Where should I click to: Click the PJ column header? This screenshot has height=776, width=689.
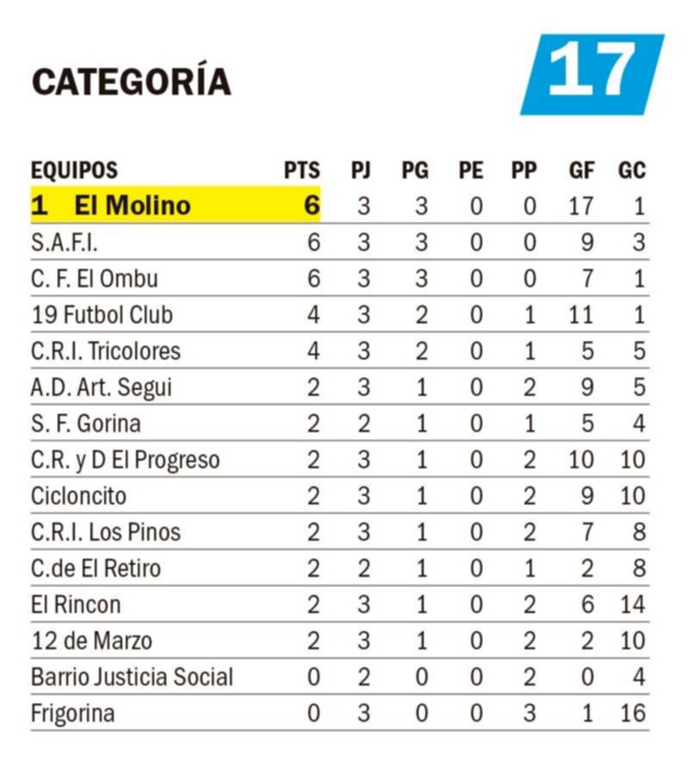click(361, 170)
